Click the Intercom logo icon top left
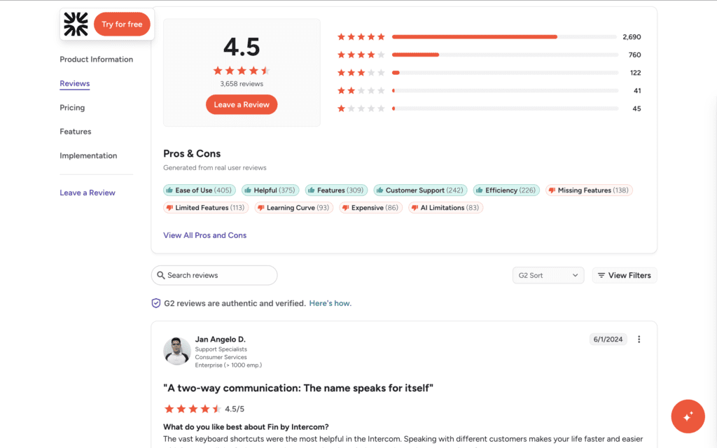Screen dimensions: 717x448 point(75,24)
